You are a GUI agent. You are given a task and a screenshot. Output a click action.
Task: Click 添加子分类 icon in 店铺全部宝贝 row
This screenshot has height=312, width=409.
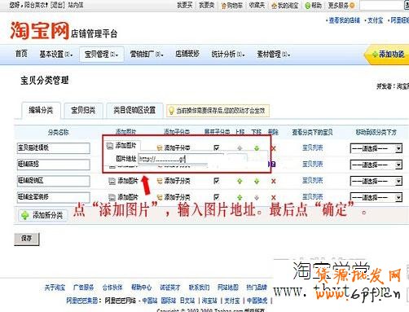(160, 197)
